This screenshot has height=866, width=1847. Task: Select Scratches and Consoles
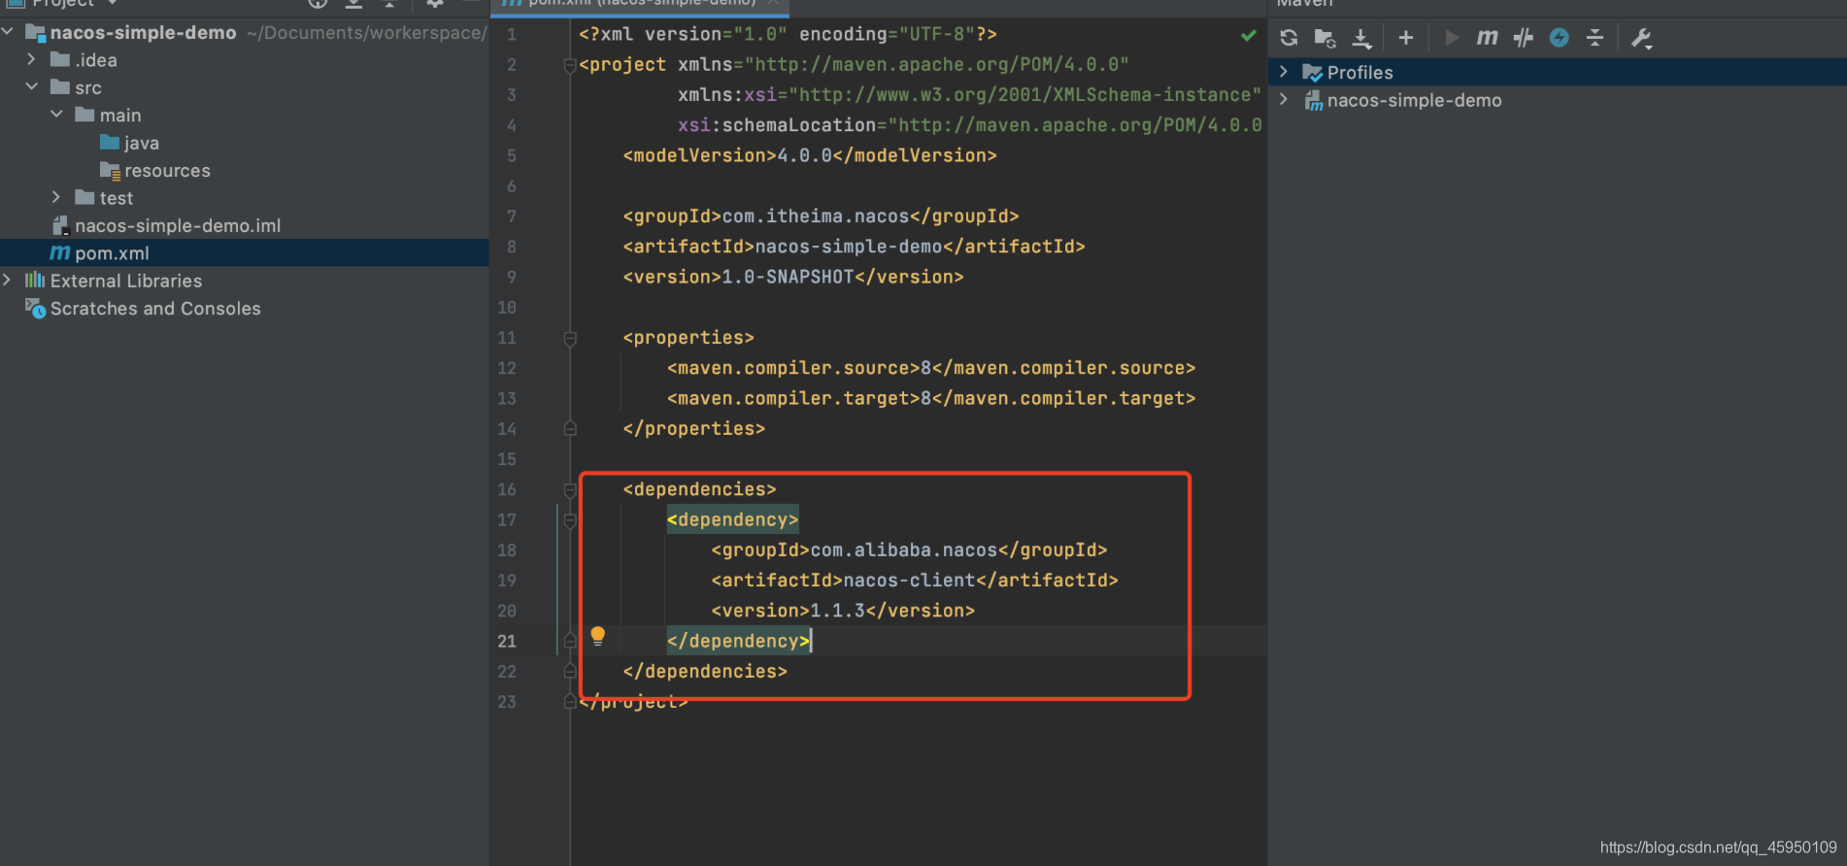point(155,309)
